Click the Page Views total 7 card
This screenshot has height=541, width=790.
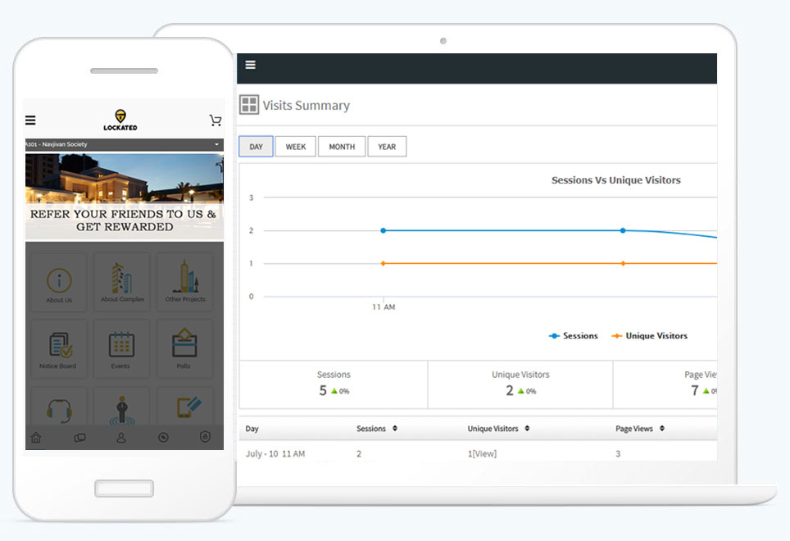(665, 384)
